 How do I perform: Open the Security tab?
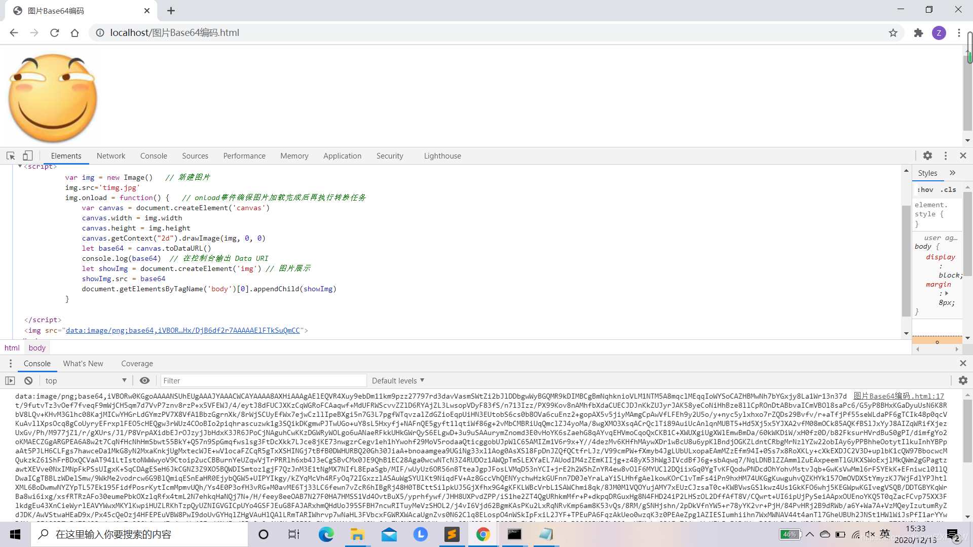(390, 156)
